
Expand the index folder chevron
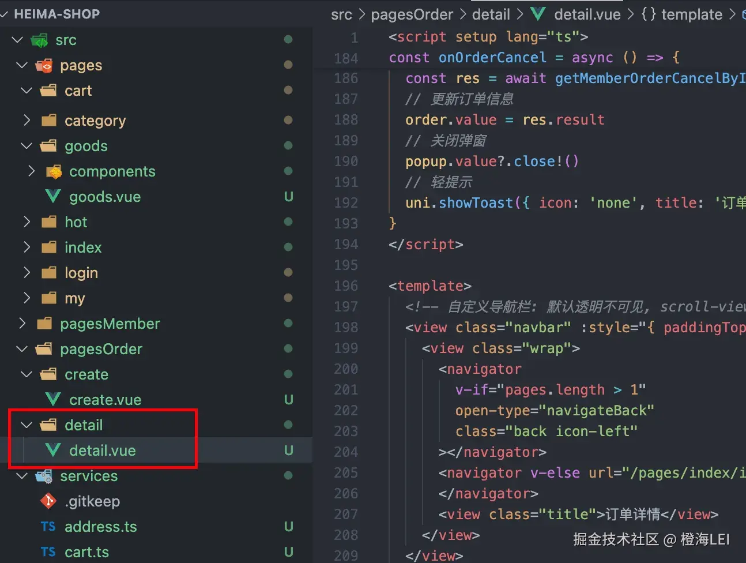point(27,247)
